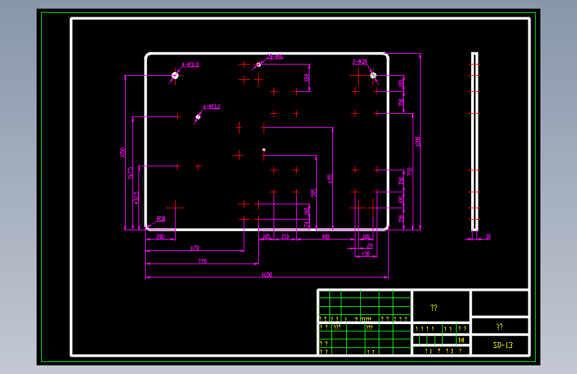Click the "74" vertical dimension text
This screenshot has width=577, height=374.
(x=306, y=224)
